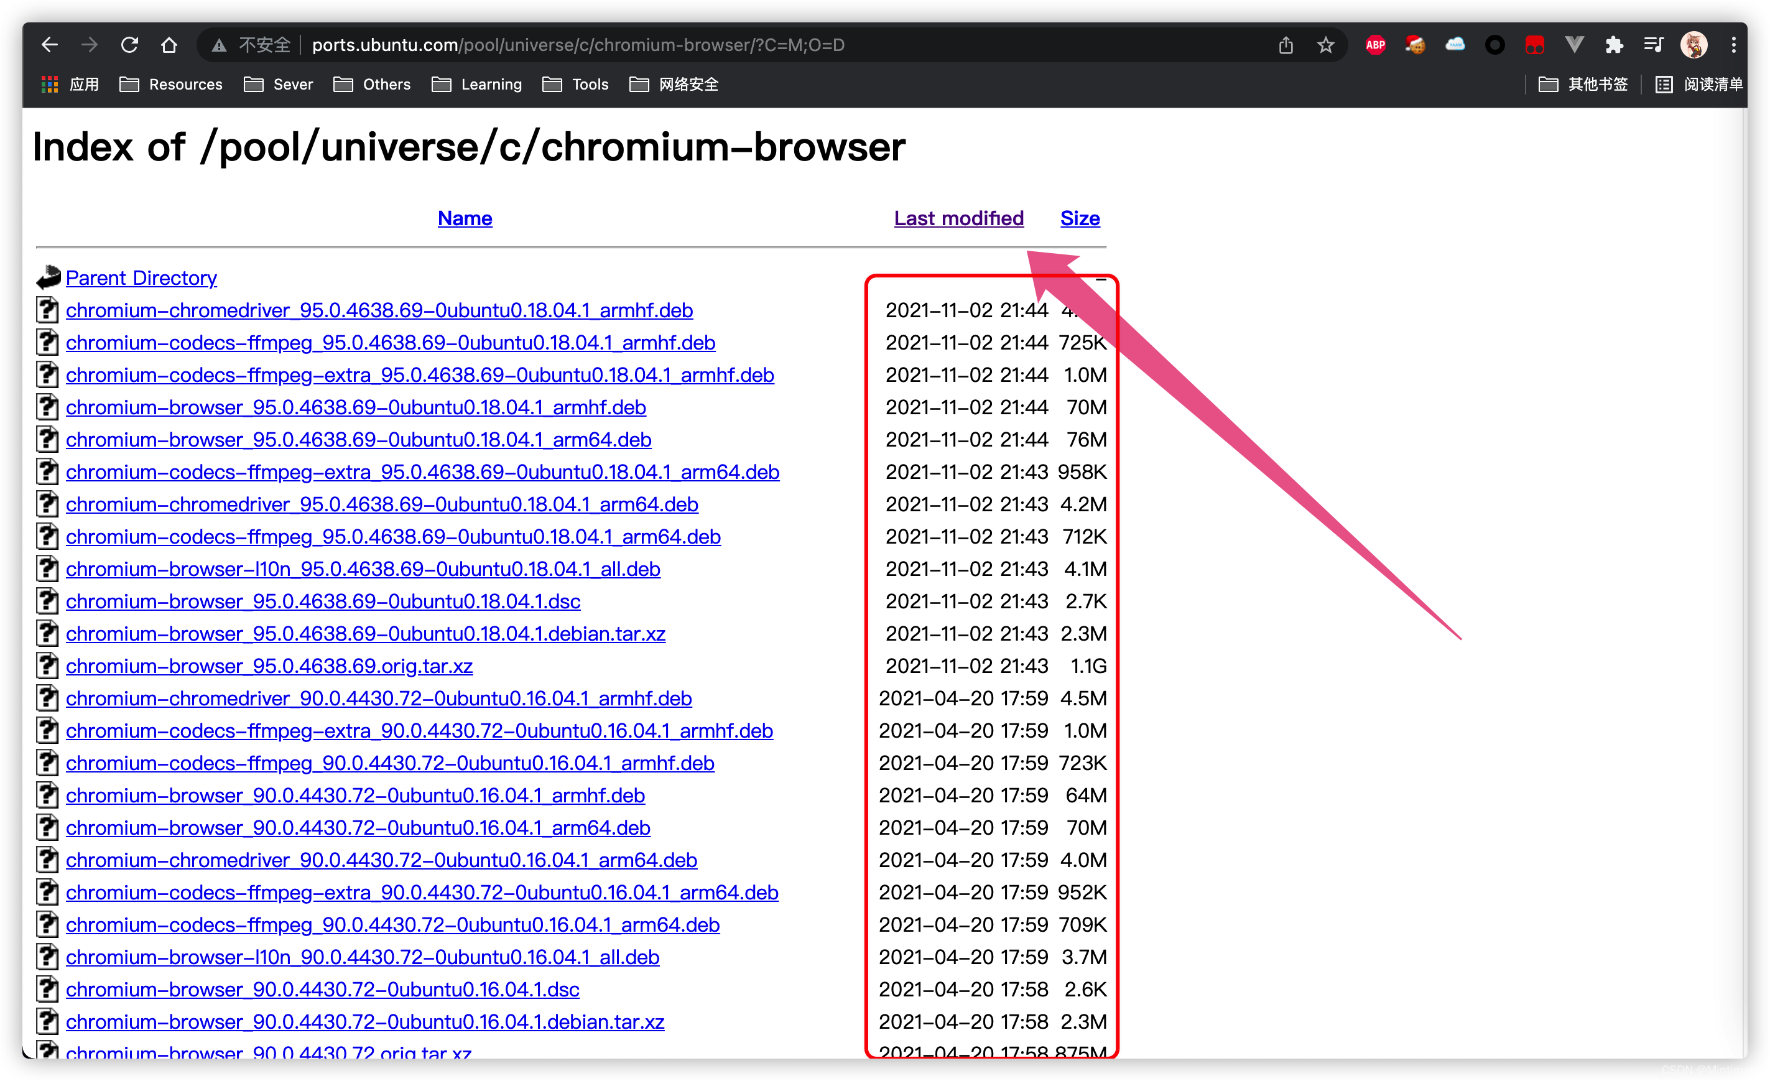Click the browser forward arrow
Screen dimensions: 1770x1081
coord(90,45)
